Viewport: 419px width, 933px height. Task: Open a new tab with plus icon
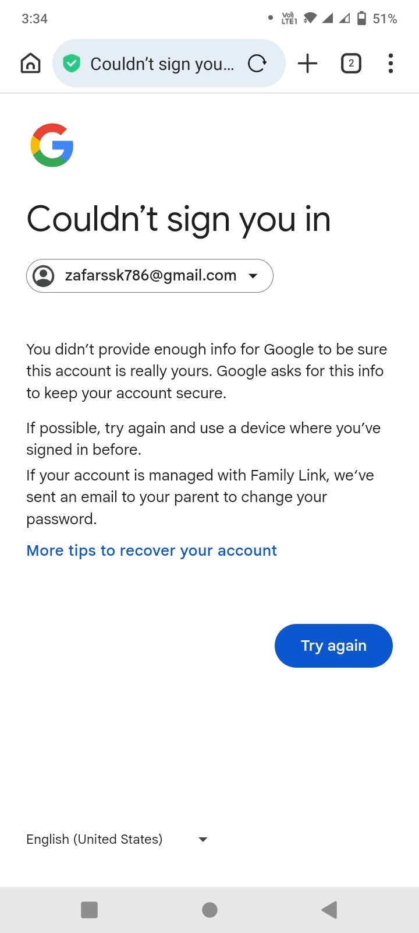307,64
